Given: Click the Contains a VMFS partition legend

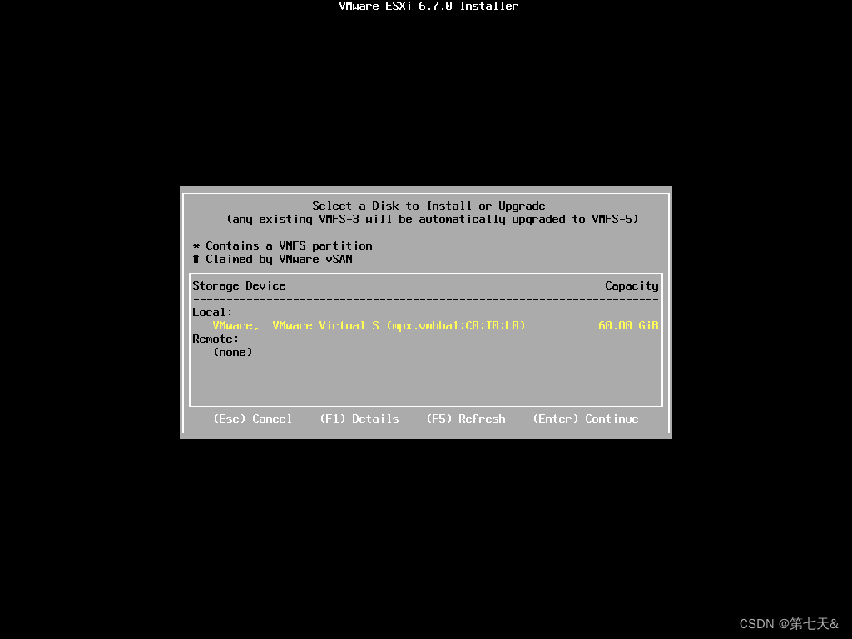Looking at the screenshot, I should pos(283,245).
